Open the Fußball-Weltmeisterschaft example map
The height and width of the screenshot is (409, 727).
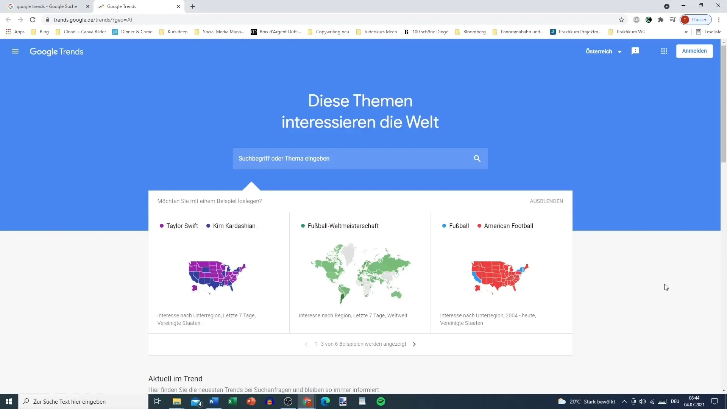(x=360, y=272)
